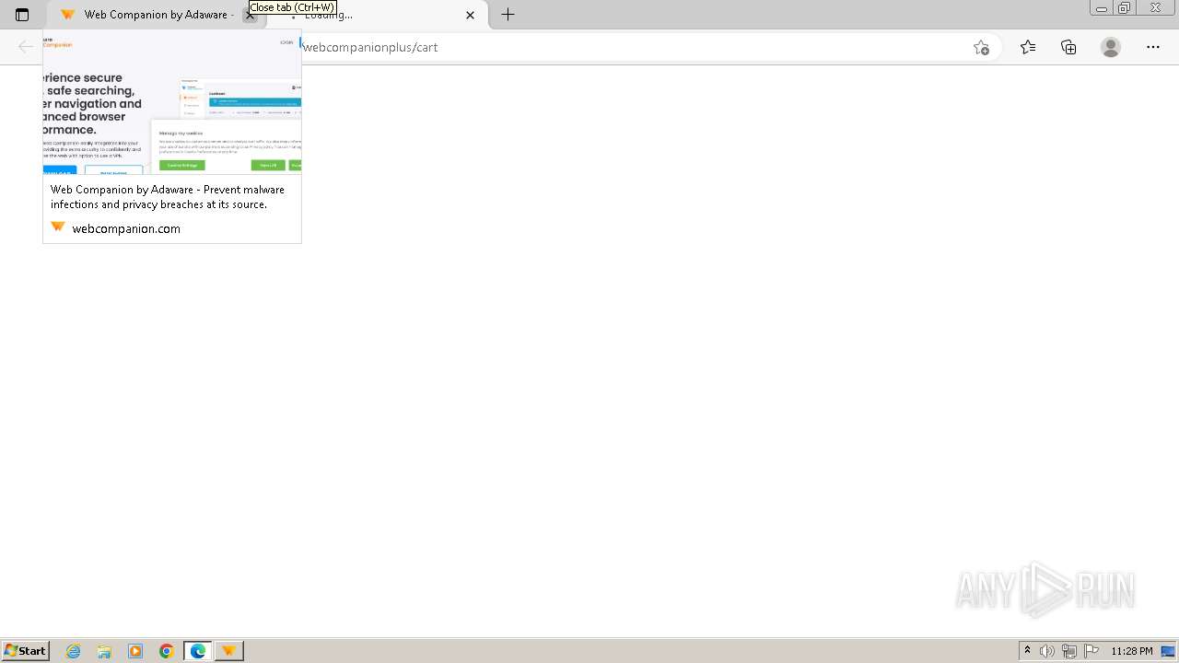Close the Web Companion by Adaware tab

point(250,15)
